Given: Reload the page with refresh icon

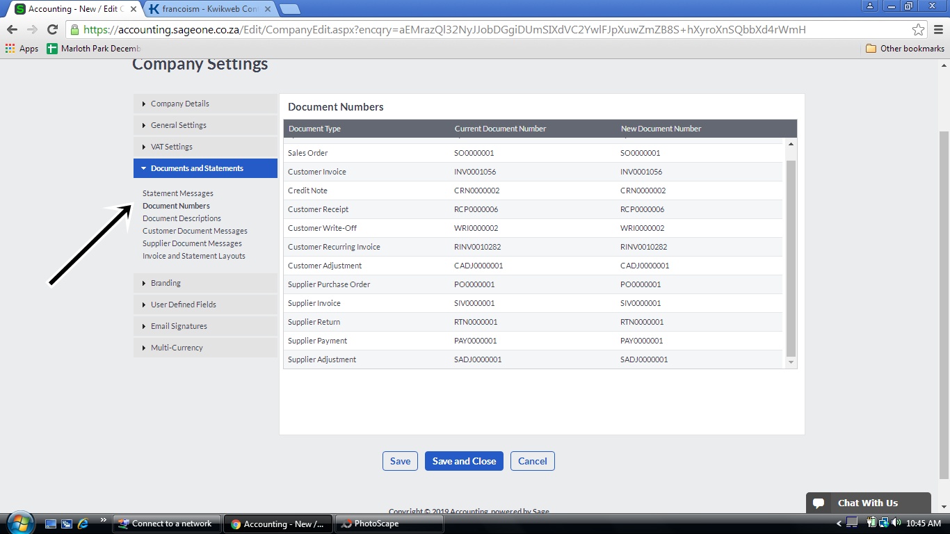Looking at the screenshot, I should tap(52, 29).
